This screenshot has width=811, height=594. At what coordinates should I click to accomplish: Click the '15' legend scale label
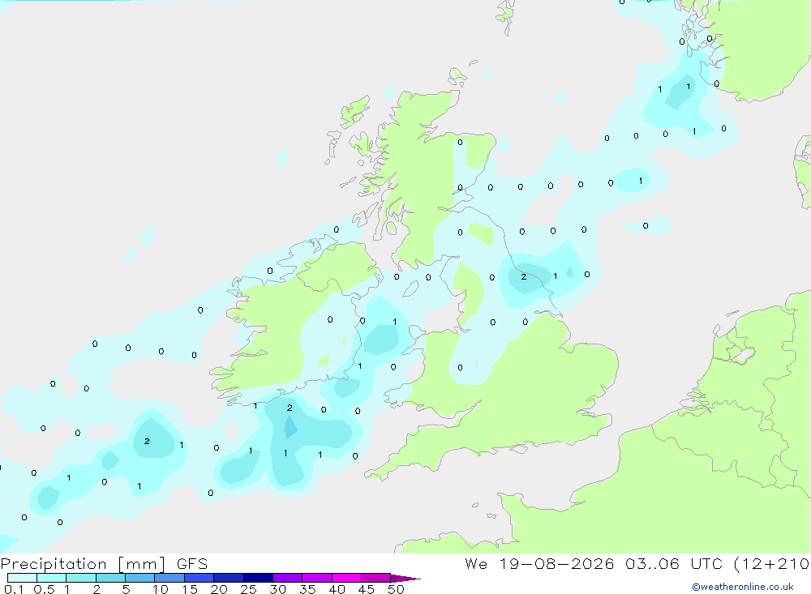(x=190, y=589)
